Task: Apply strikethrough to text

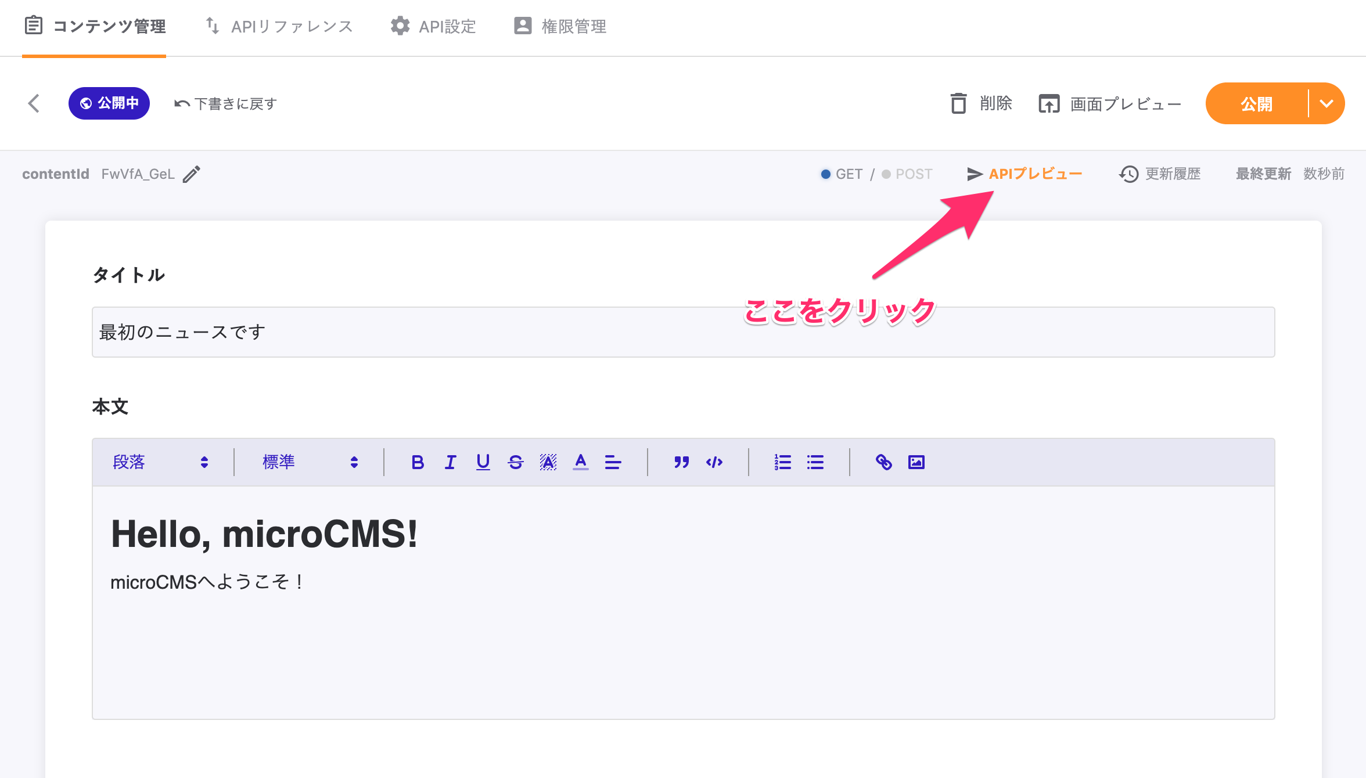Action: point(516,462)
